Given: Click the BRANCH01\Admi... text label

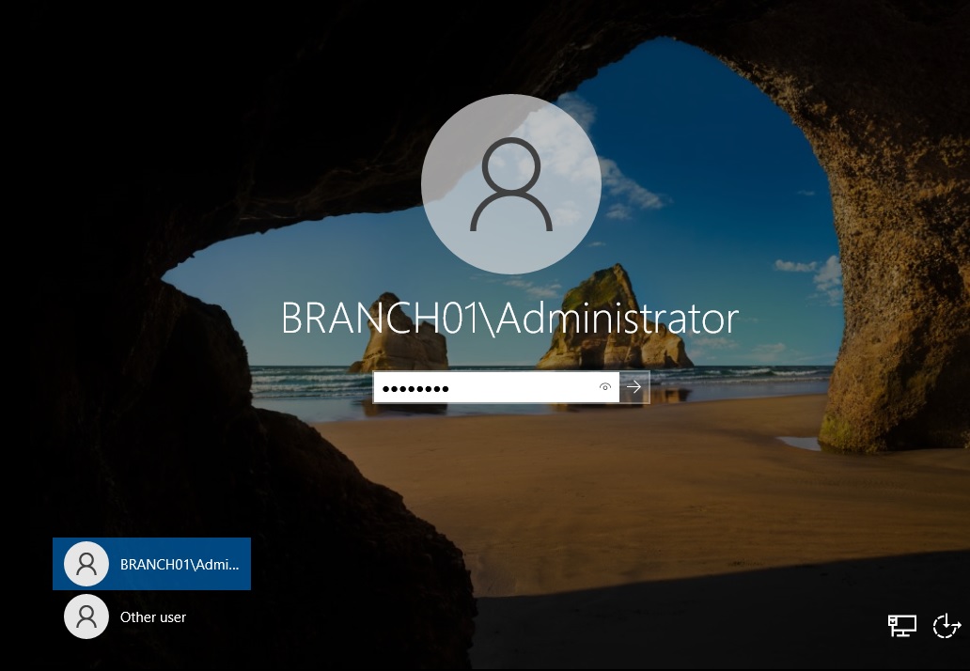Looking at the screenshot, I should click(x=180, y=565).
